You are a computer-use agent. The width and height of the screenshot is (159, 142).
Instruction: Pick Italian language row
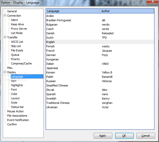point(100,64)
